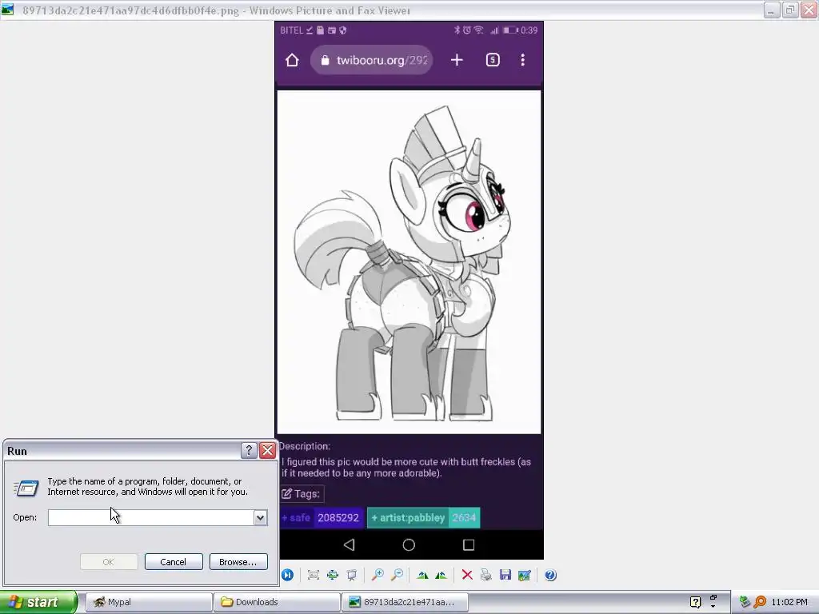The height and width of the screenshot is (614, 819).
Task: Click the network icon in the system tray
Action: tap(745, 602)
